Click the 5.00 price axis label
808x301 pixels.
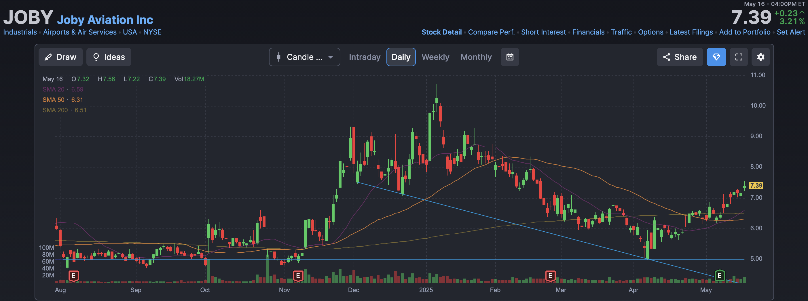756,259
